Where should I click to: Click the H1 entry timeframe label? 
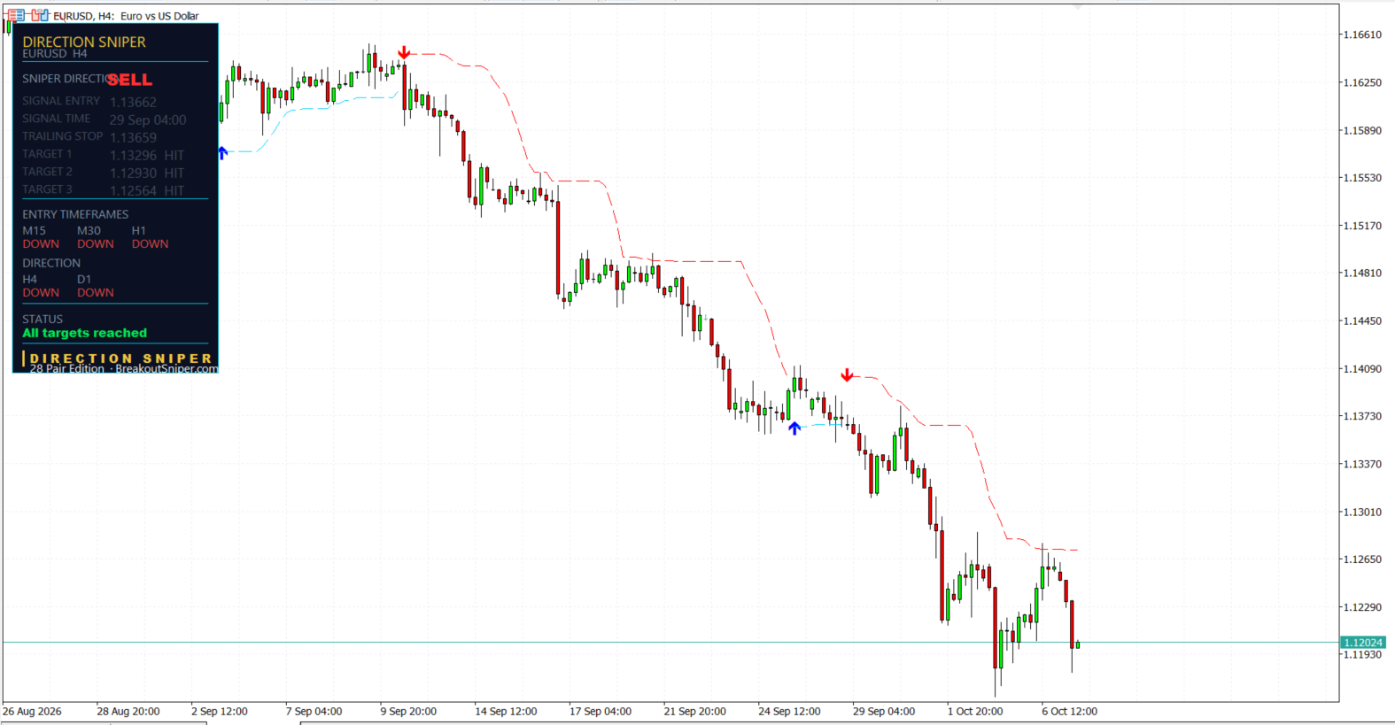(x=139, y=230)
